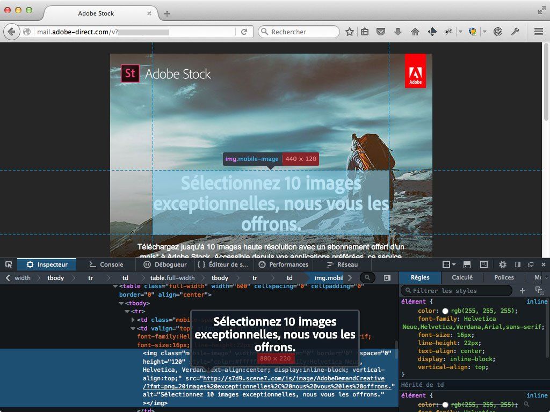Bookmark this page with the star icon
Viewport: 550px width, 412px height.
click(x=350, y=32)
